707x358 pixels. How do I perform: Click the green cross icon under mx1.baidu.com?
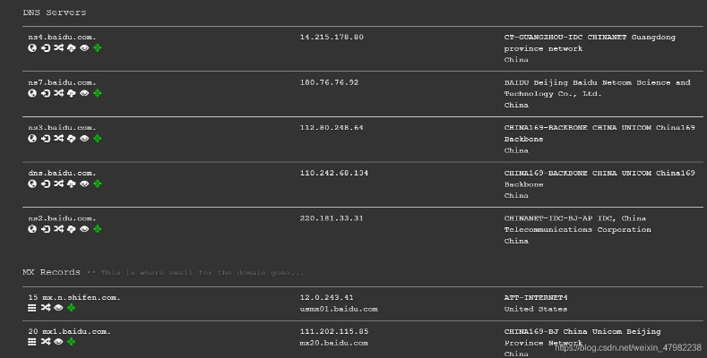[72, 342]
